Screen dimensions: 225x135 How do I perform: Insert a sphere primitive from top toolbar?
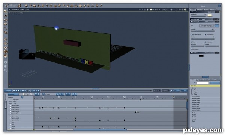pos(26,6)
